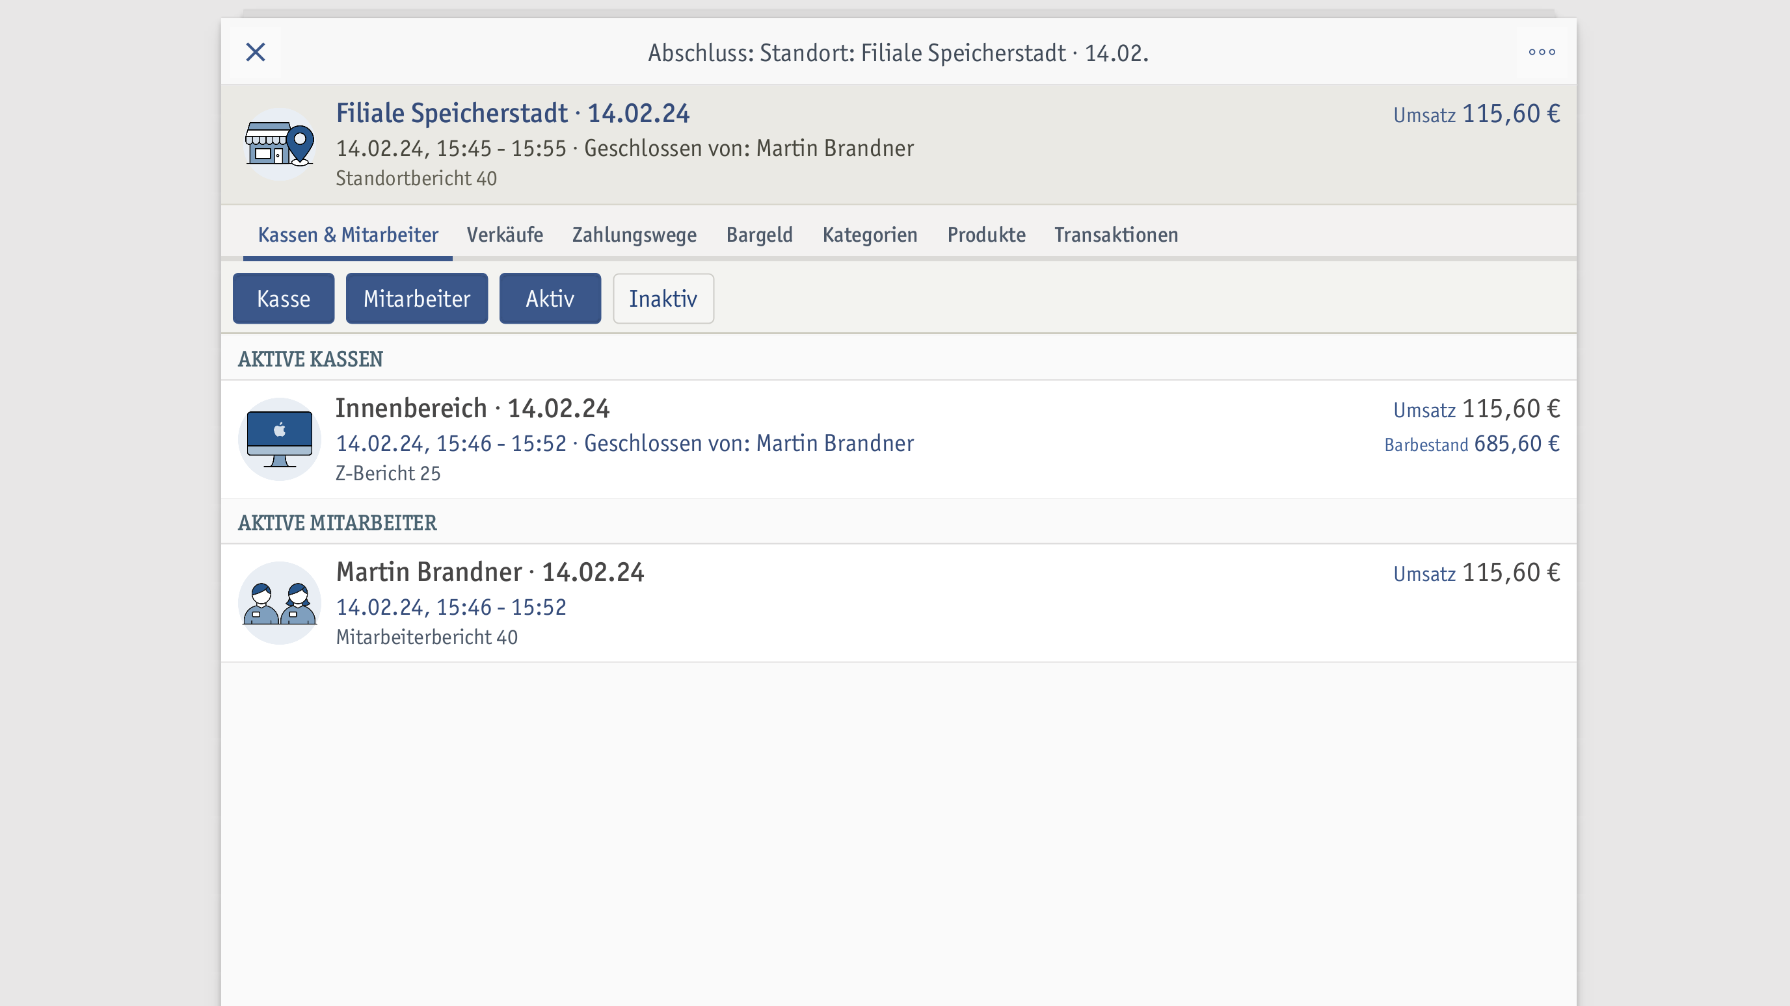
Task: Click the AKTIVE MITARBEITER section header
Action: click(338, 522)
